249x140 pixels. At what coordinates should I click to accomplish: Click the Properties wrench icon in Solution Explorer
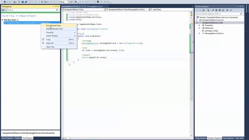coord(227,10)
